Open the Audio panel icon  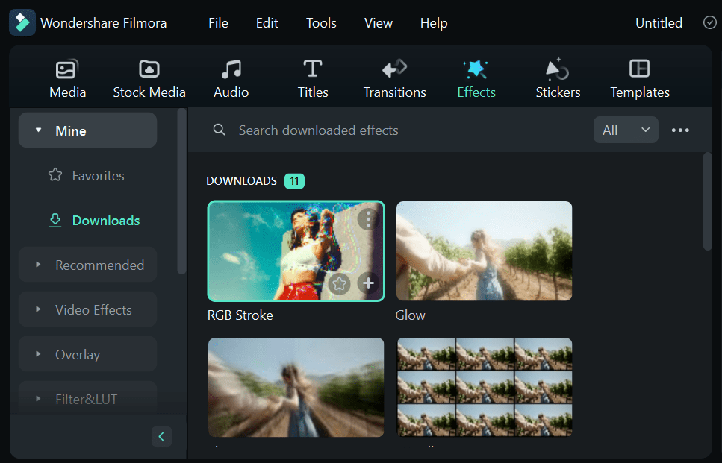click(x=231, y=69)
